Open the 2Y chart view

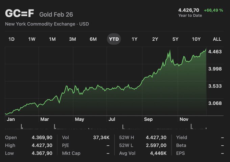155,39
